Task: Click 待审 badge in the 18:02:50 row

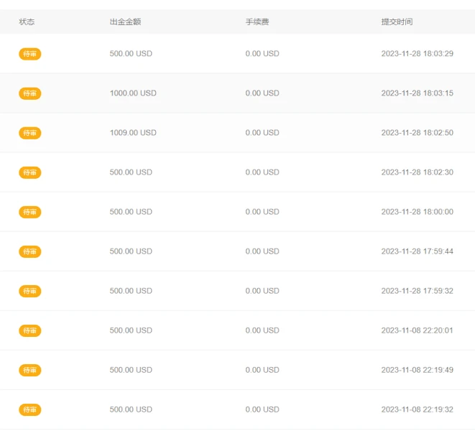Action: 30,133
